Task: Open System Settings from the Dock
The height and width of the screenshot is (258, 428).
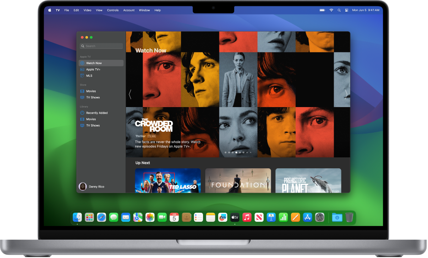Action: 320,217
